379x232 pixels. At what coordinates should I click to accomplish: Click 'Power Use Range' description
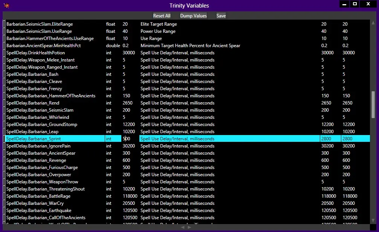[158, 31]
